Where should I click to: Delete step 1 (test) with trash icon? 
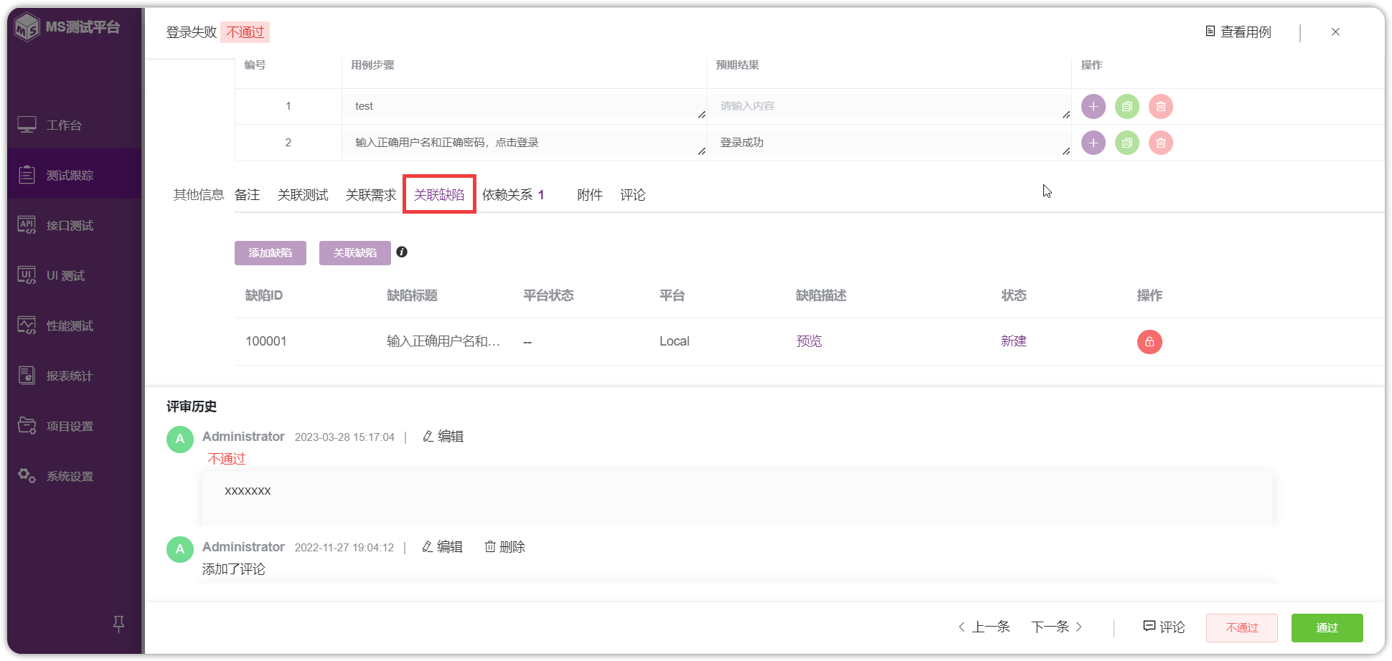(x=1160, y=106)
